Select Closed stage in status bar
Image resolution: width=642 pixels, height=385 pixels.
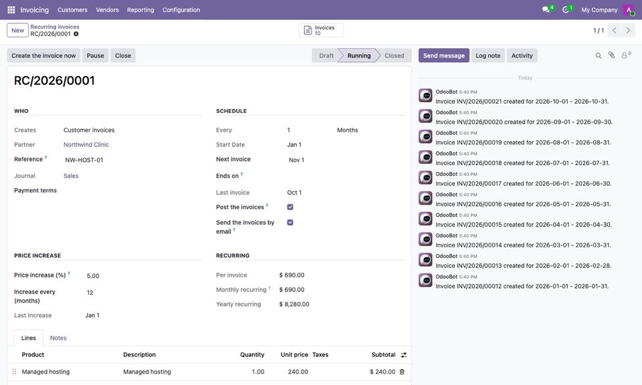[x=395, y=55]
